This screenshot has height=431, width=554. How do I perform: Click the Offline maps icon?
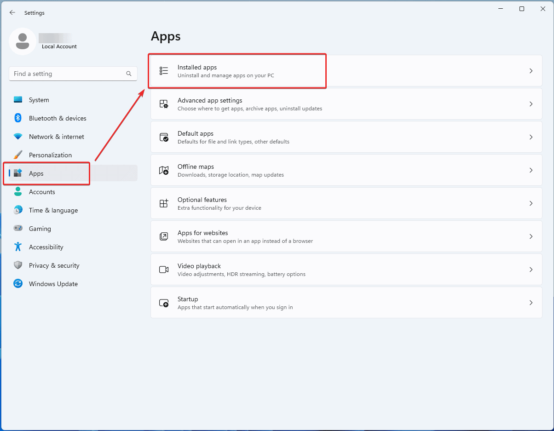point(164,170)
